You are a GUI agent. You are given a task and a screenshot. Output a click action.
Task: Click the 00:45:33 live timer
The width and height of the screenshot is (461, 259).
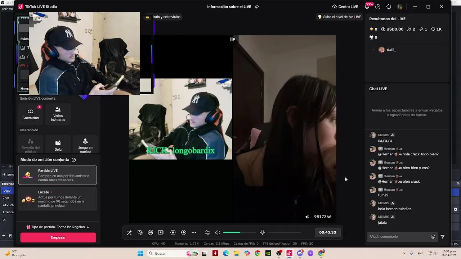pos(327,232)
